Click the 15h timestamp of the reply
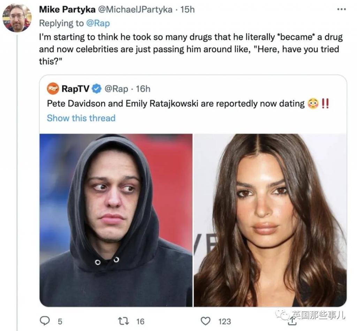Screen dimensions: 357x331 pyautogui.click(x=187, y=9)
